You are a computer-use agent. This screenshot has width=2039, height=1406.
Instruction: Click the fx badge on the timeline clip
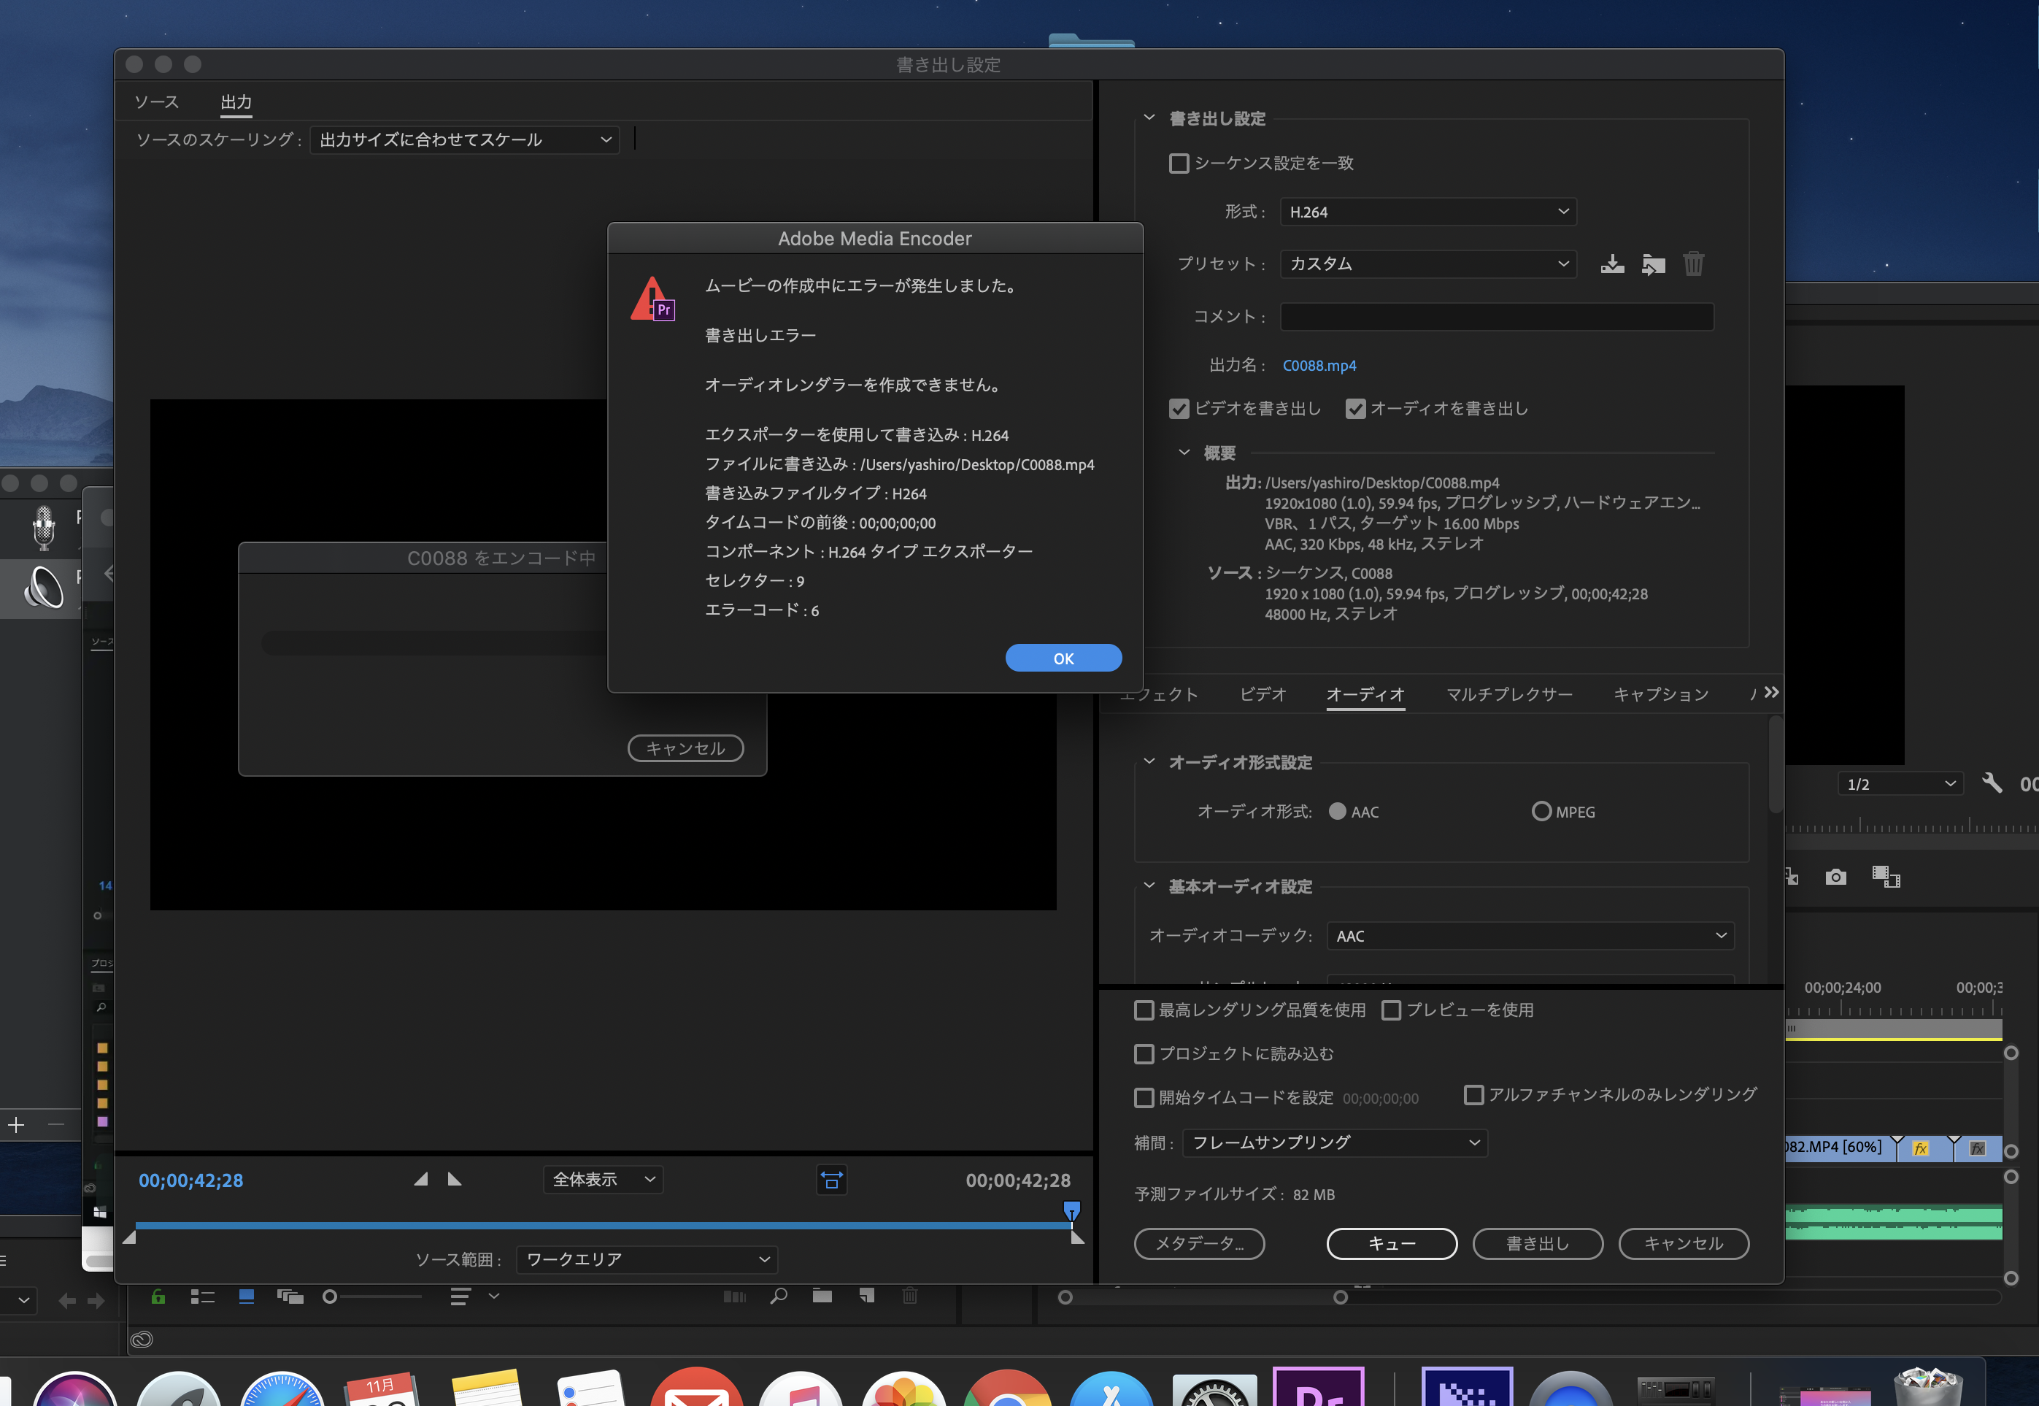click(x=1920, y=1148)
